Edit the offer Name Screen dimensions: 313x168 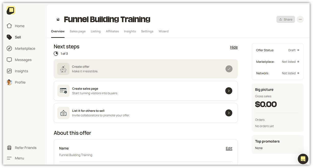pos(229,148)
